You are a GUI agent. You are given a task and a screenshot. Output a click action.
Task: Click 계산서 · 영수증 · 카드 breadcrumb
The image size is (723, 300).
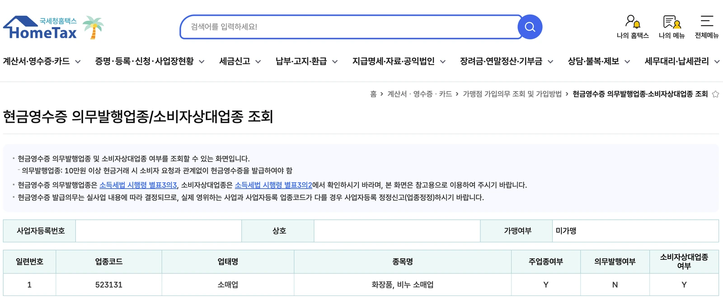(x=420, y=94)
